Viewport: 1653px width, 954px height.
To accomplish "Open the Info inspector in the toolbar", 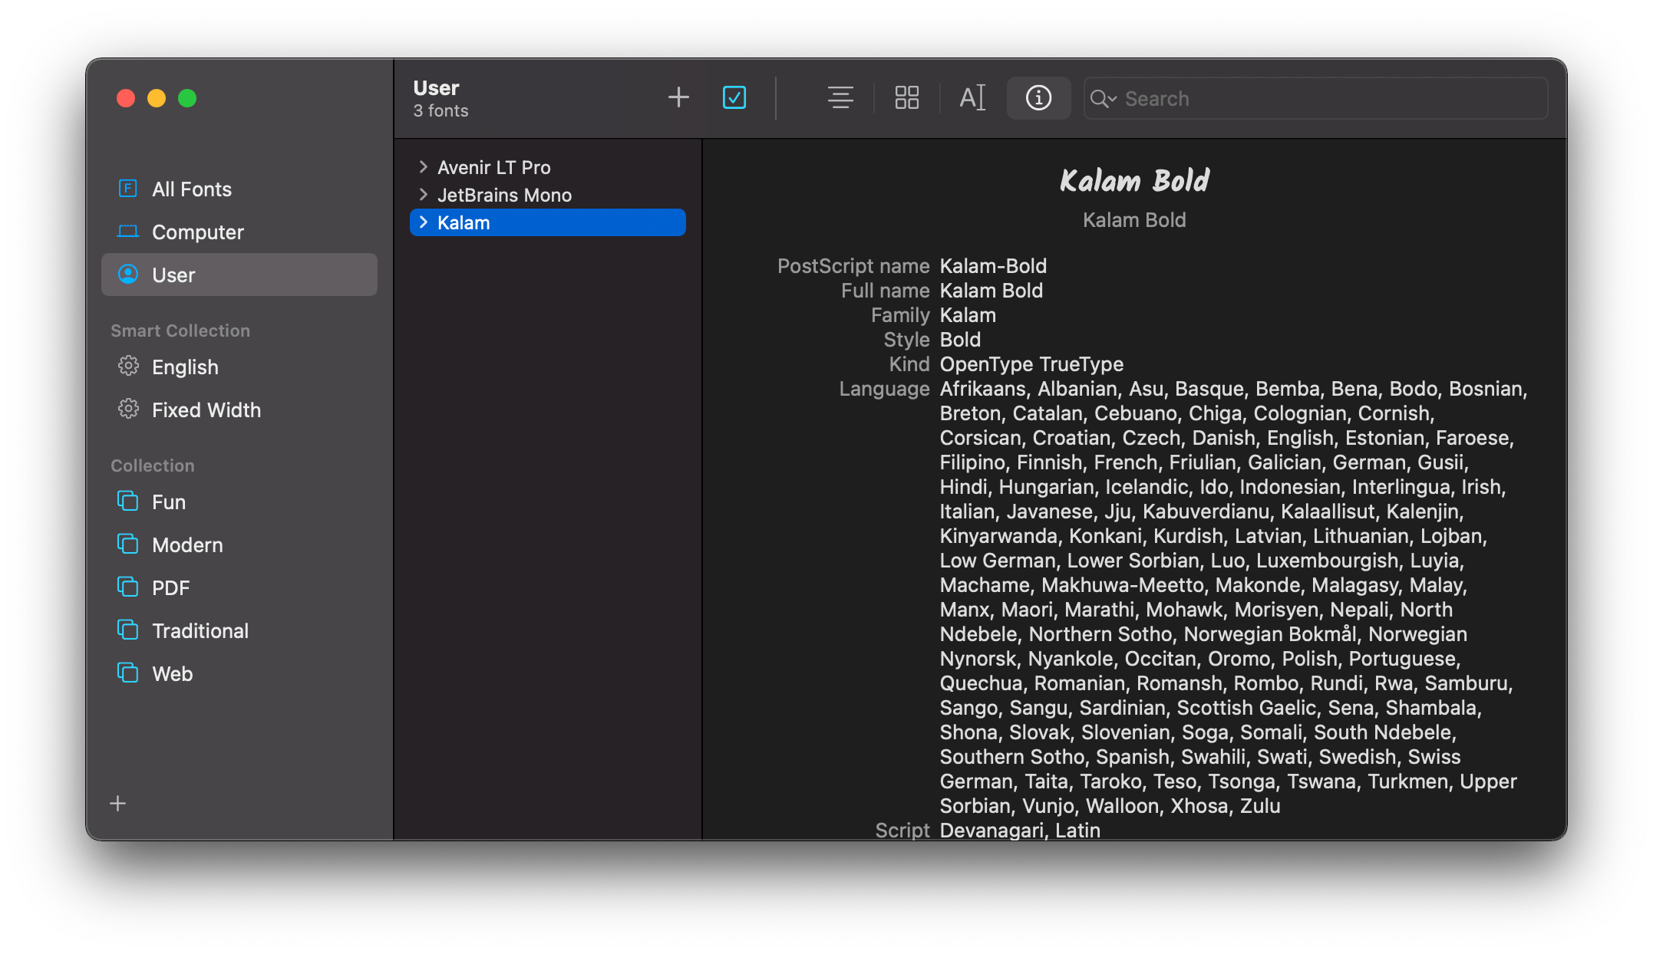I will click(x=1038, y=97).
